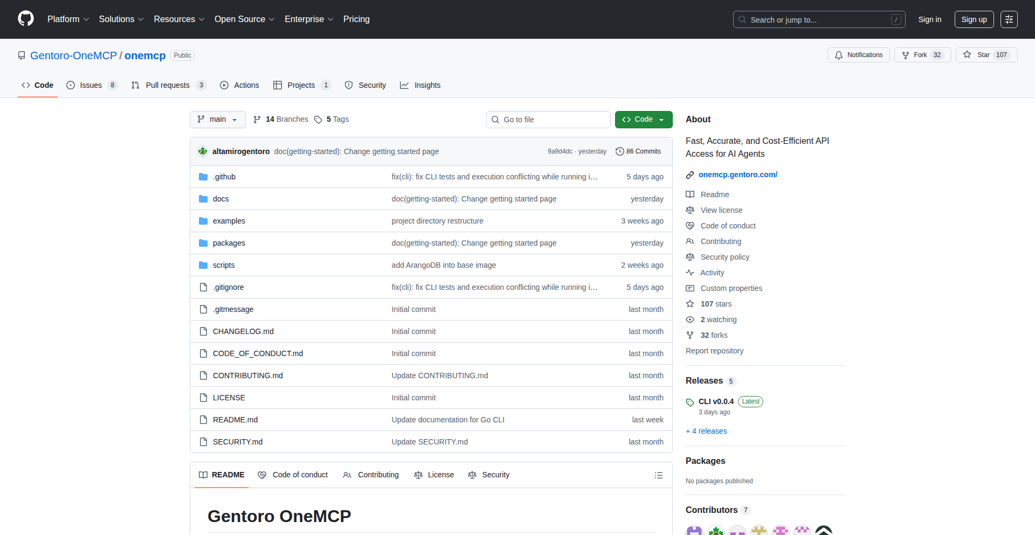Select the README tab in file viewer
The height and width of the screenshot is (535, 1035).
(222, 475)
